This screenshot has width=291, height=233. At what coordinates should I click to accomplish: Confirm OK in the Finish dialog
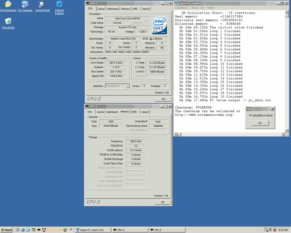click(260, 123)
